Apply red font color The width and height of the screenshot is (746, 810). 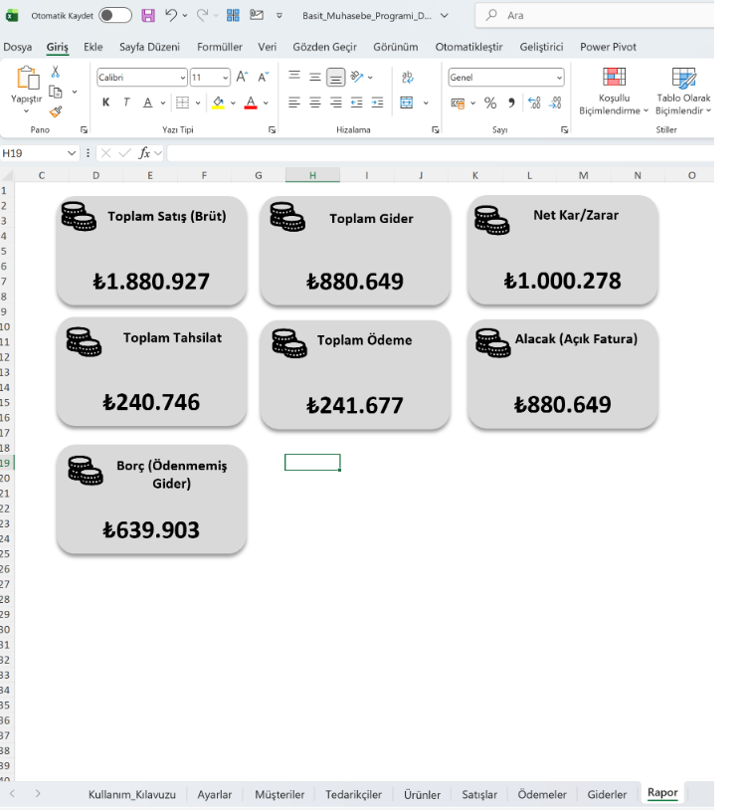pos(251,102)
